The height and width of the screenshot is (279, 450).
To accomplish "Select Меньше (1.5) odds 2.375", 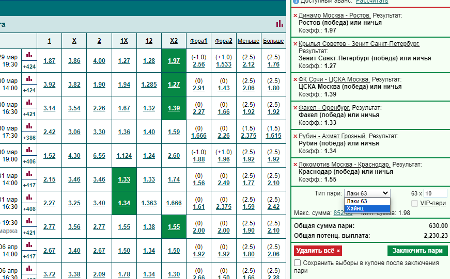I will pyautogui.click(x=249, y=136).
